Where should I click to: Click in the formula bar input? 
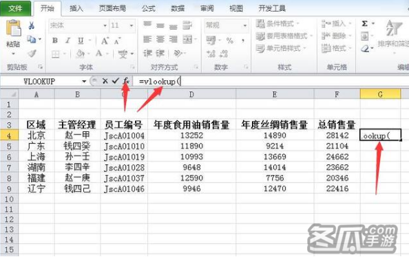coord(271,82)
